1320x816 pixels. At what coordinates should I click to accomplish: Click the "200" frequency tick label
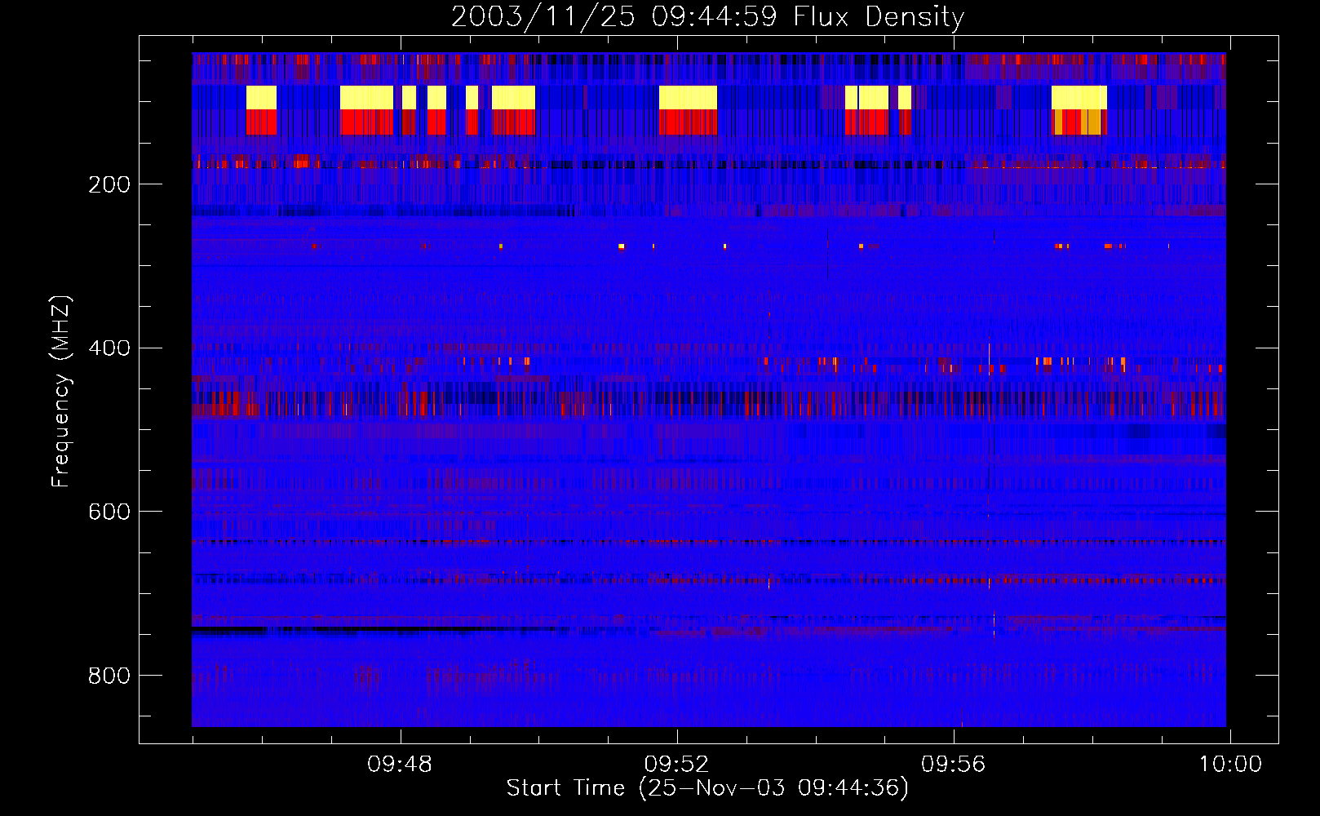[x=109, y=184]
